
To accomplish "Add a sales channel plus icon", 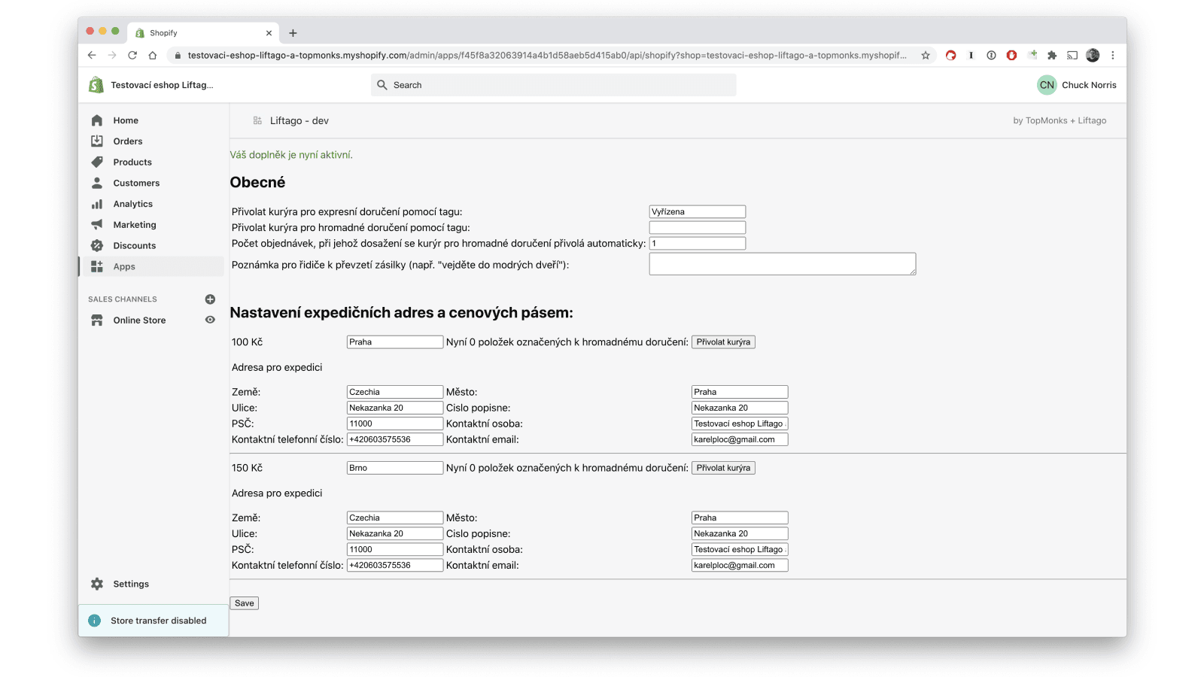I will coord(210,299).
